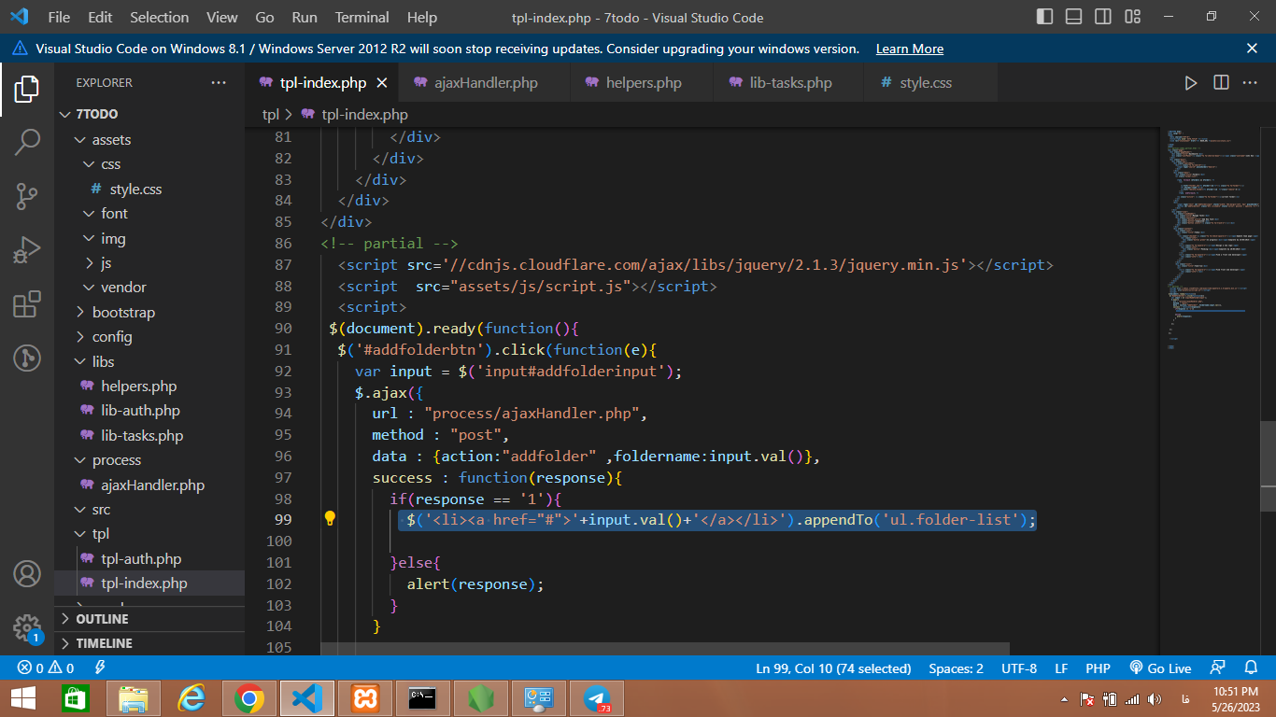
Task: Click Go Live in status bar
Action: click(x=1160, y=668)
